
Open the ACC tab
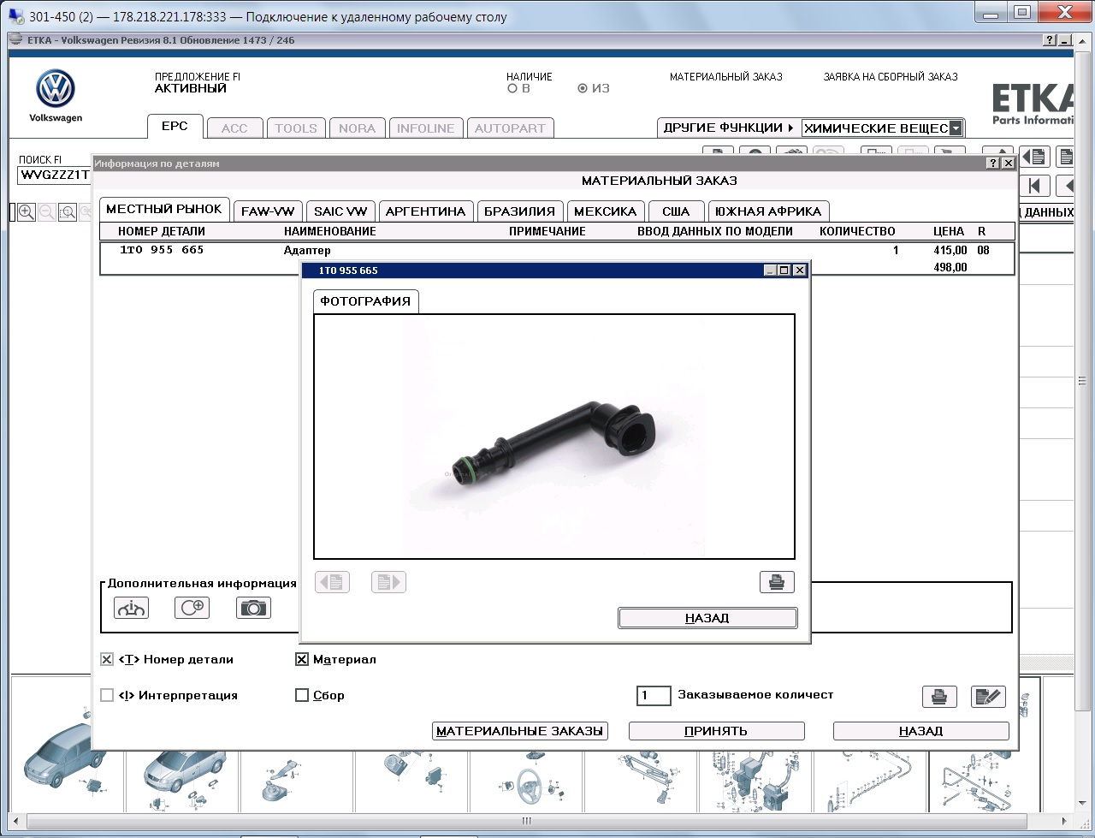234,128
